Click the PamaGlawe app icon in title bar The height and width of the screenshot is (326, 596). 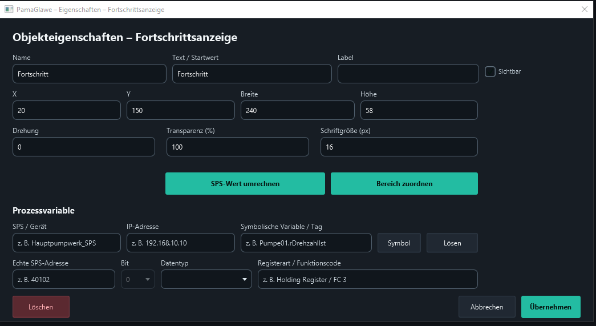pos(9,9)
